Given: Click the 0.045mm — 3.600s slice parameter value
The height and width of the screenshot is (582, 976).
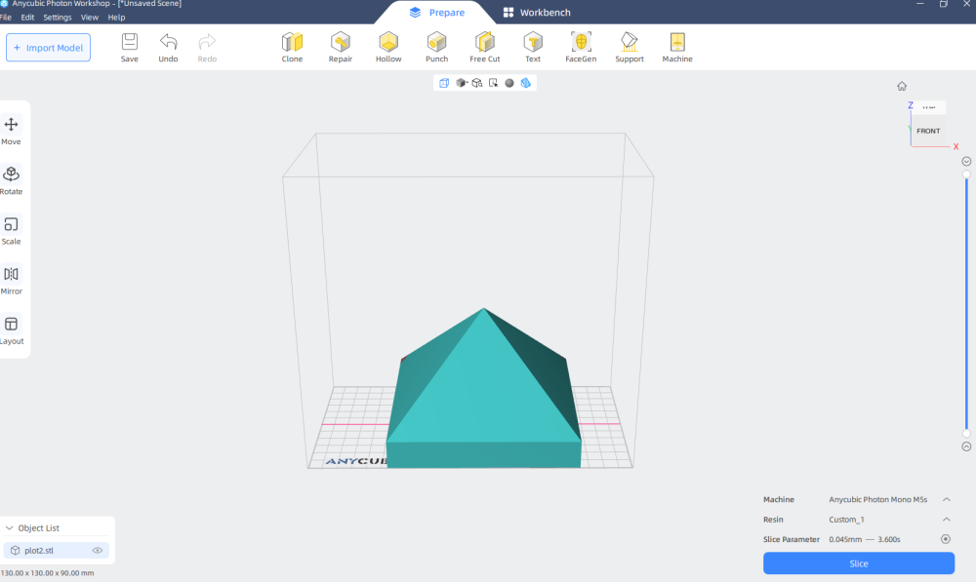Looking at the screenshot, I should click(x=865, y=539).
